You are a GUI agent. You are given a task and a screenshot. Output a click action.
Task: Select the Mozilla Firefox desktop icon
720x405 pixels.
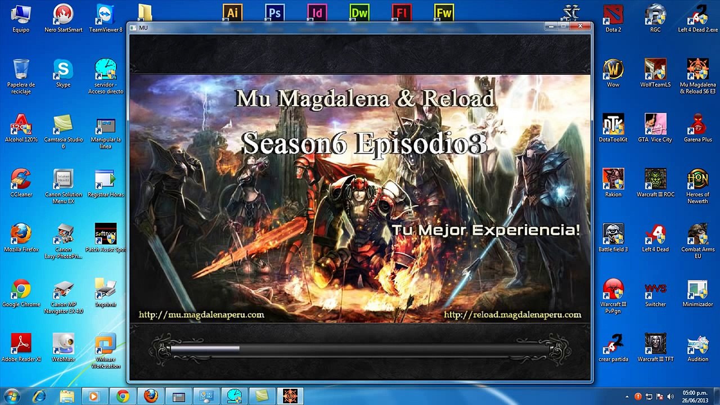(21, 238)
